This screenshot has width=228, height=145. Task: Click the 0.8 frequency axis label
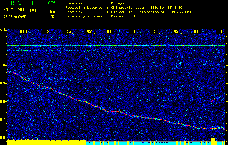tap(3, 101)
